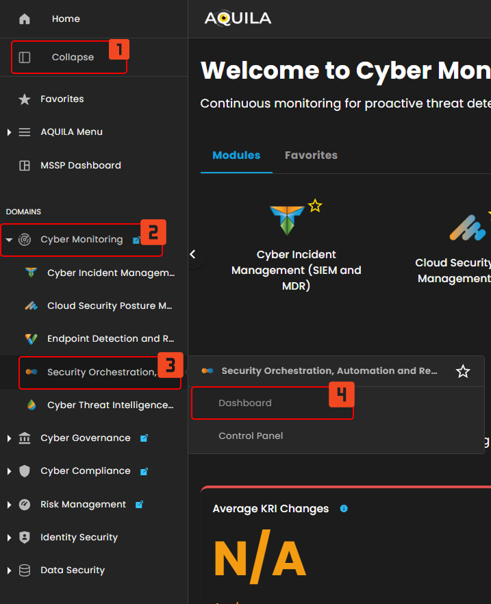The width and height of the screenshot is (491, 604).
Task: Expand the AQUILA Menu arrow
Action: click(x=9, y=132)
